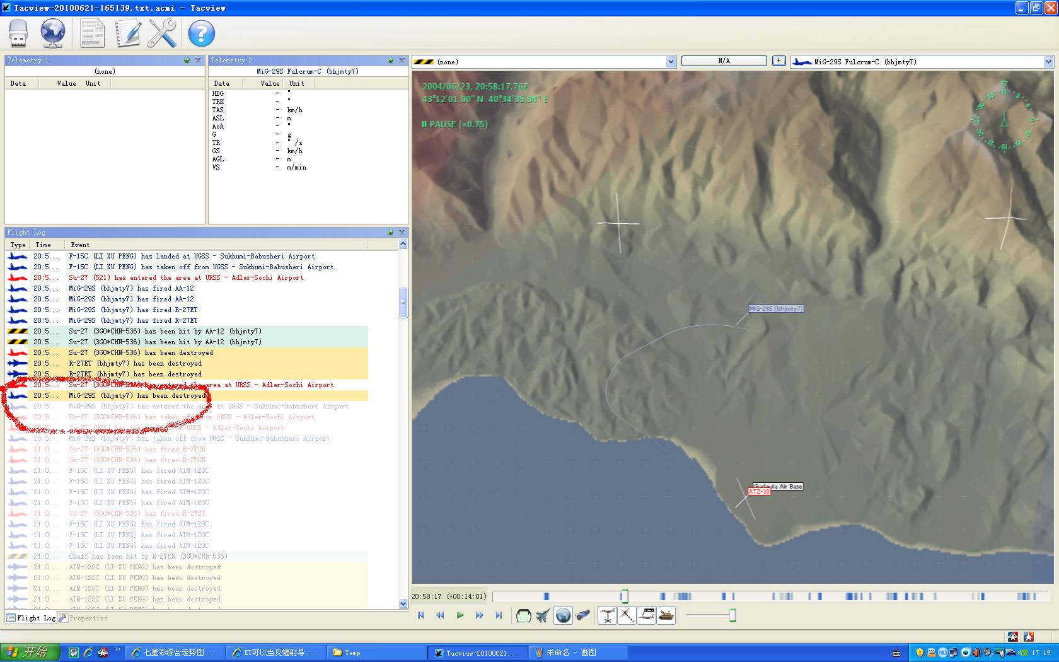The height and width of the screenshot is (662, 1059).
Task: Expand the MiG-29S Fulcrum-C object dropdown
Action: 1048,62
